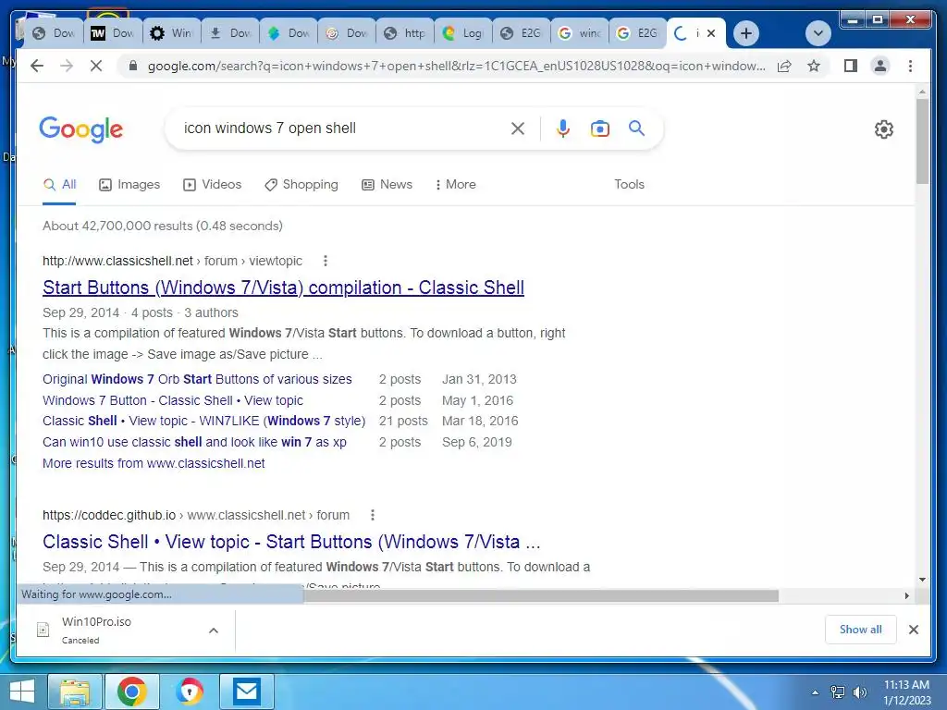Image resolution: width=947 pixels, height=710 pixels.
Task: Click the scroll down arrow
Action: click(x=922, y=580)
